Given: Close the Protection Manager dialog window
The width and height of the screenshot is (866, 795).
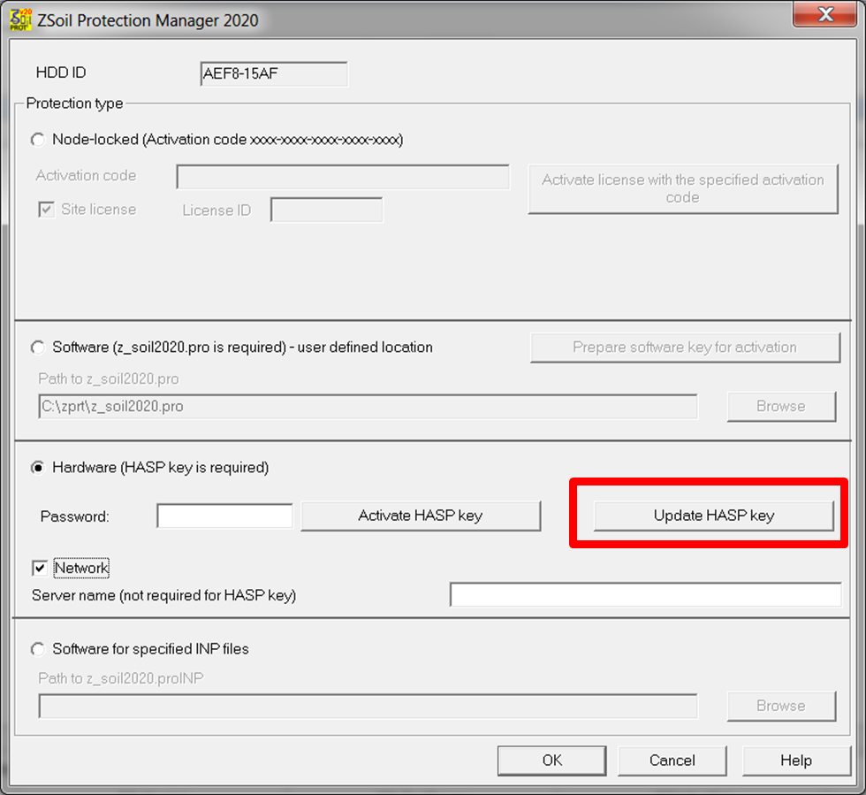Looking at the screenshot, I should [x=824, y=15].
